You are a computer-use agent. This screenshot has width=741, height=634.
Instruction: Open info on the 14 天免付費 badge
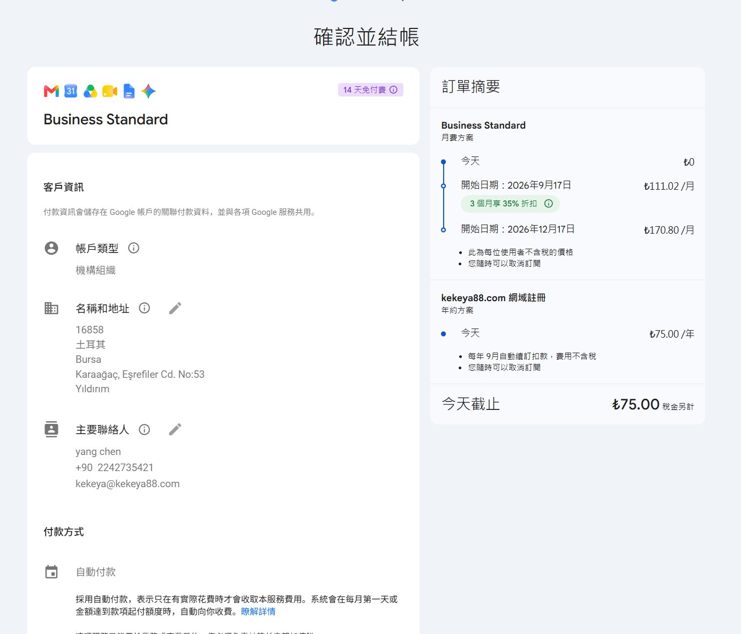point(393,89)
